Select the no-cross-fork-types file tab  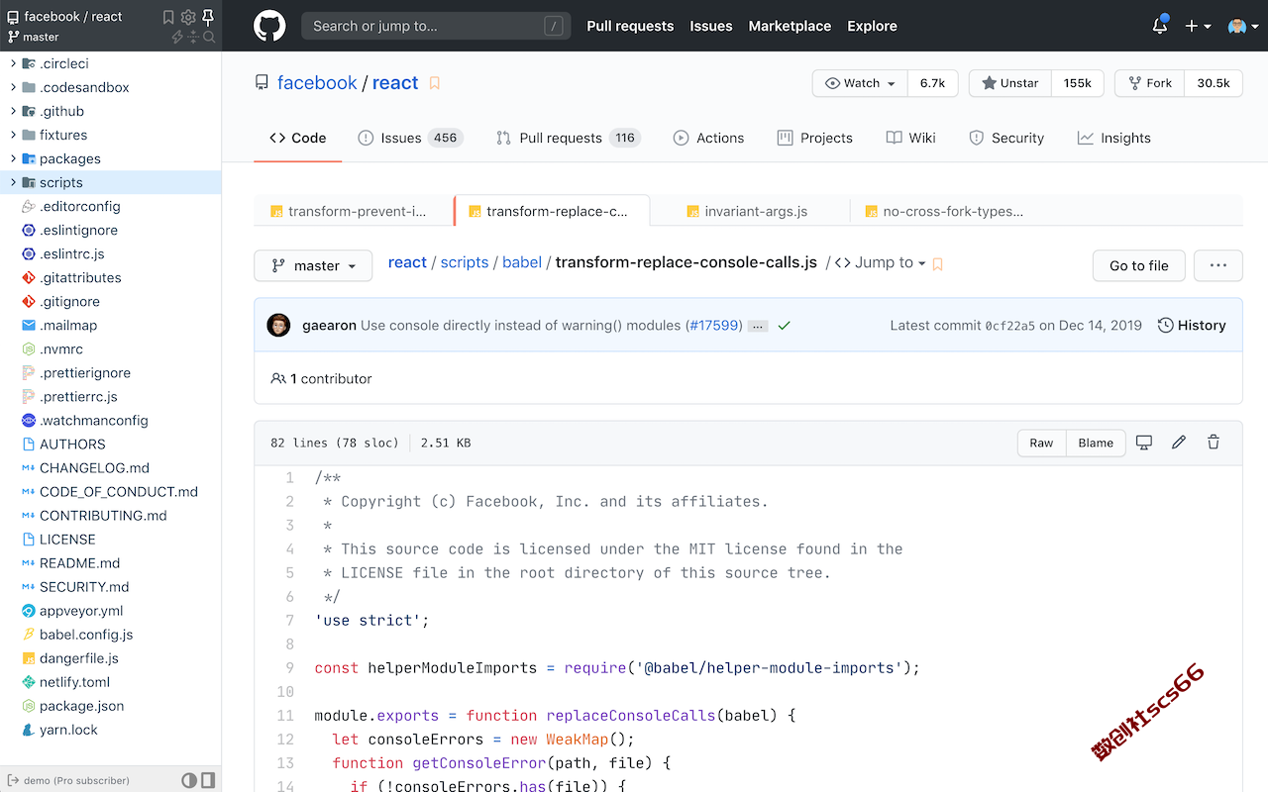point(948,211)
